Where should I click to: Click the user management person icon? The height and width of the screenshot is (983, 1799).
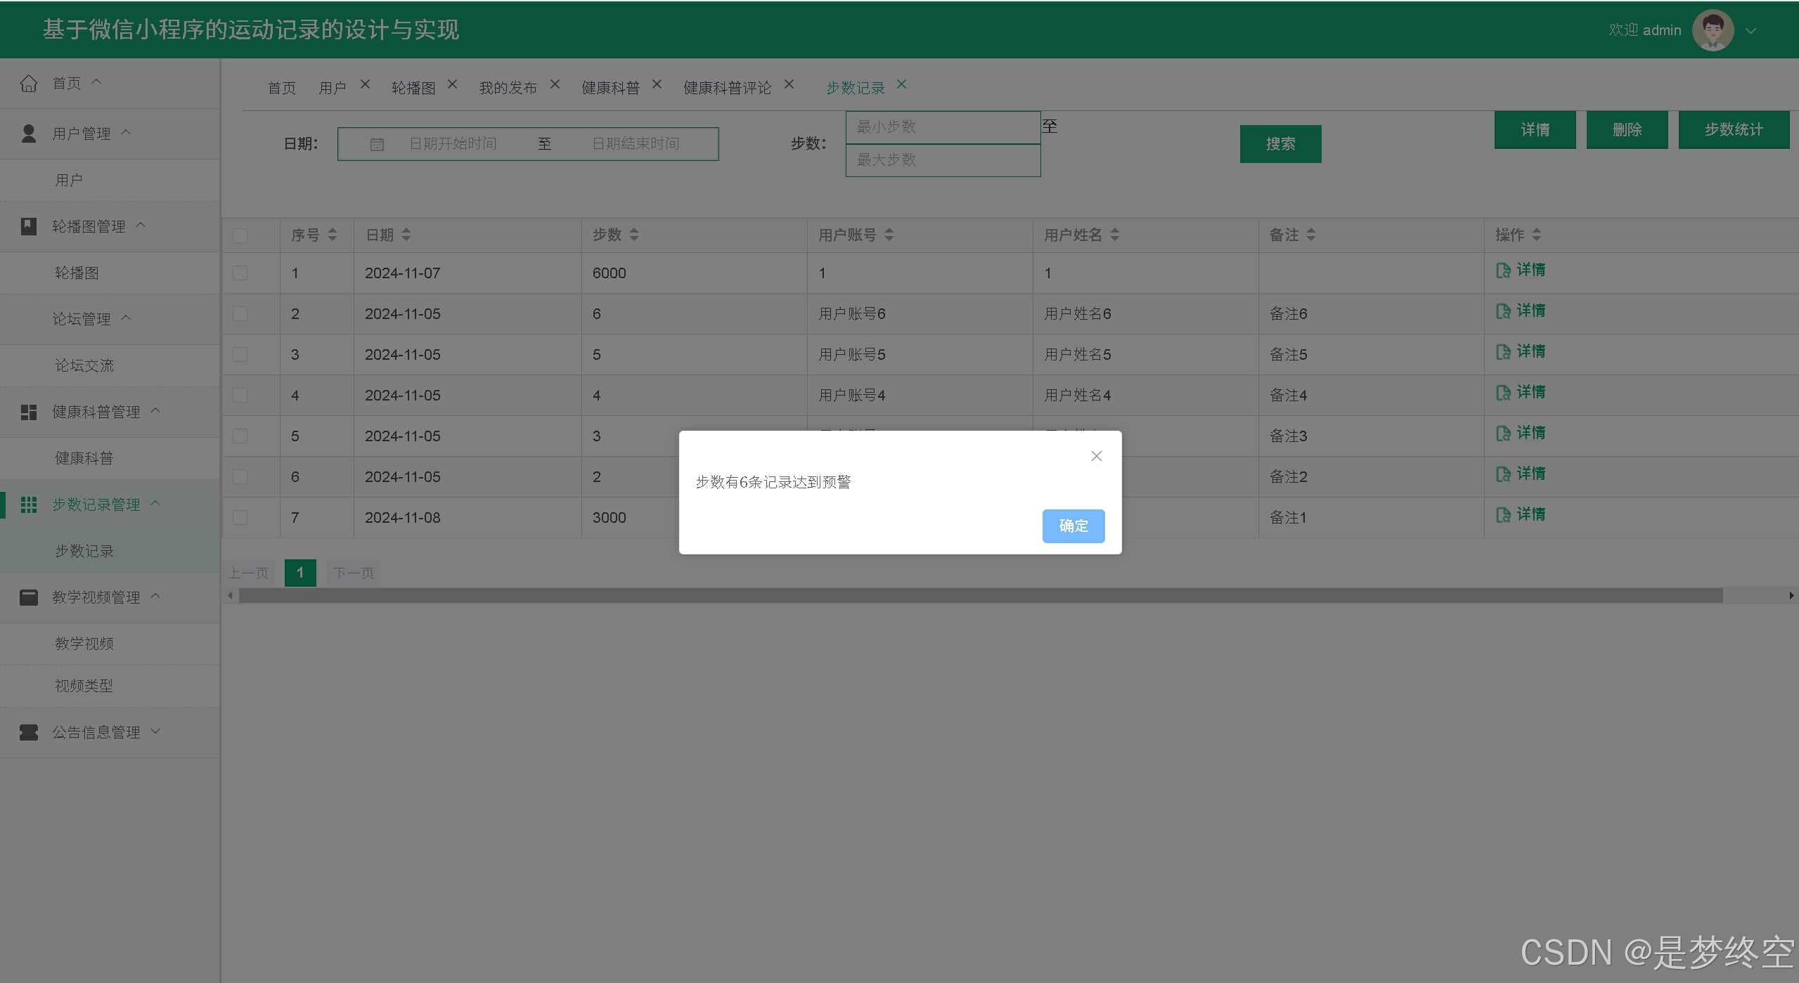29,134
